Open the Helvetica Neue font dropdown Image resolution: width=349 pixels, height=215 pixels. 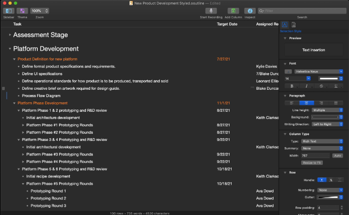pos(319,71)
